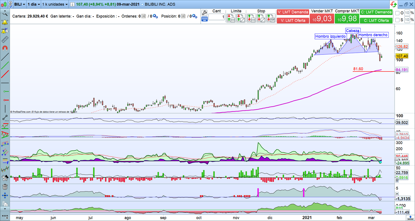Select the first Límite order icon
The image size is (415, 221).
[231, 19]
